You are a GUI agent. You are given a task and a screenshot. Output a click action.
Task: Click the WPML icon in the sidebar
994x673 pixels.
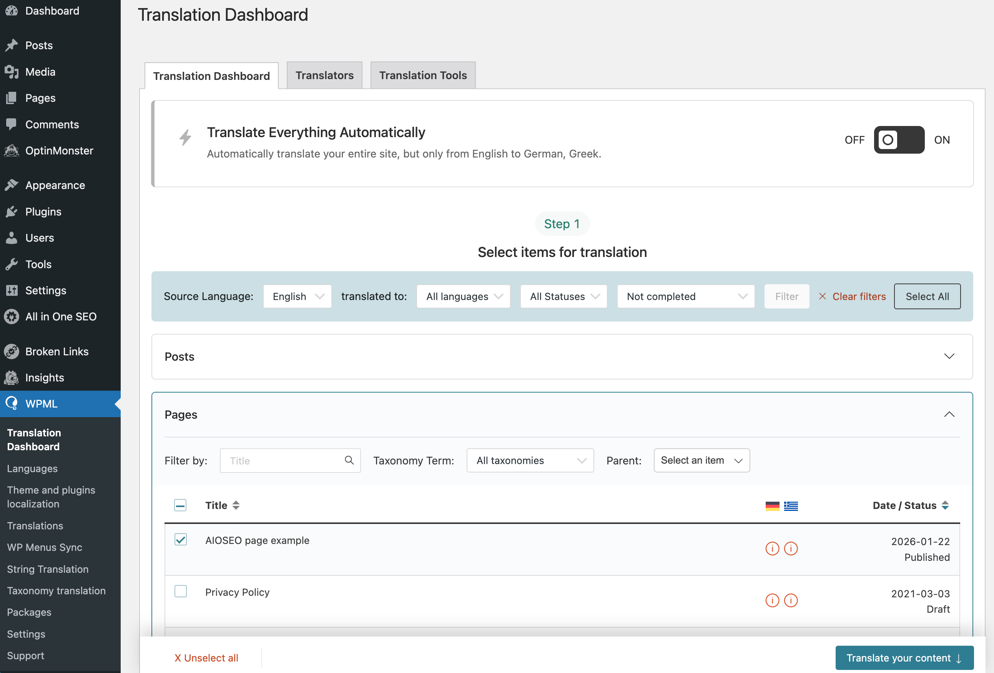12,403
